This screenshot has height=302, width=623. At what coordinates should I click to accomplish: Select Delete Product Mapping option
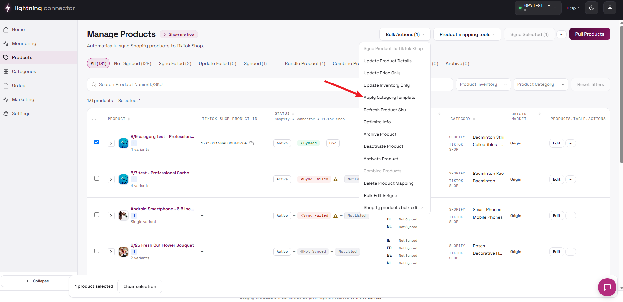coord(389,183)
